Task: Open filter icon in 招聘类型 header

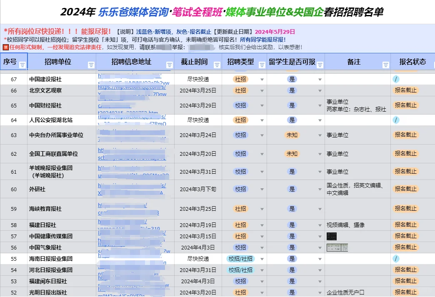Action: 262,65
